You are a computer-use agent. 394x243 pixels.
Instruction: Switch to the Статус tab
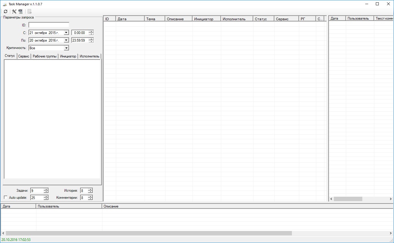[x=10, y=56]
